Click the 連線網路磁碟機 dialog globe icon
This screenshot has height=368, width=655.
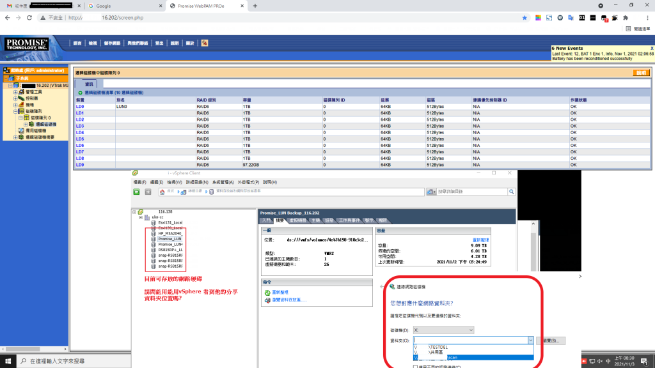[x=392, y=287]
